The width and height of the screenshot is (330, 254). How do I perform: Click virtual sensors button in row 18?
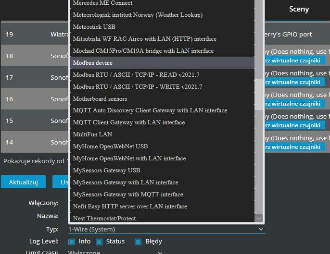(x=294, y=60)
